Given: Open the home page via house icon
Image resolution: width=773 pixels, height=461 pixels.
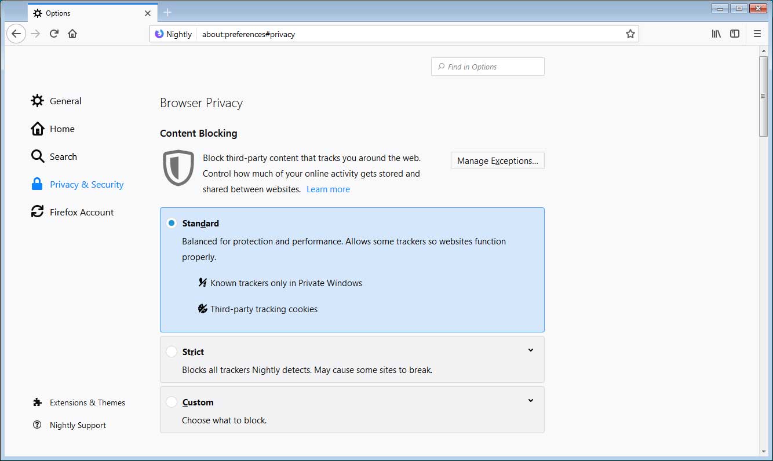Looking at the screenshot, I should pos(72,34).
